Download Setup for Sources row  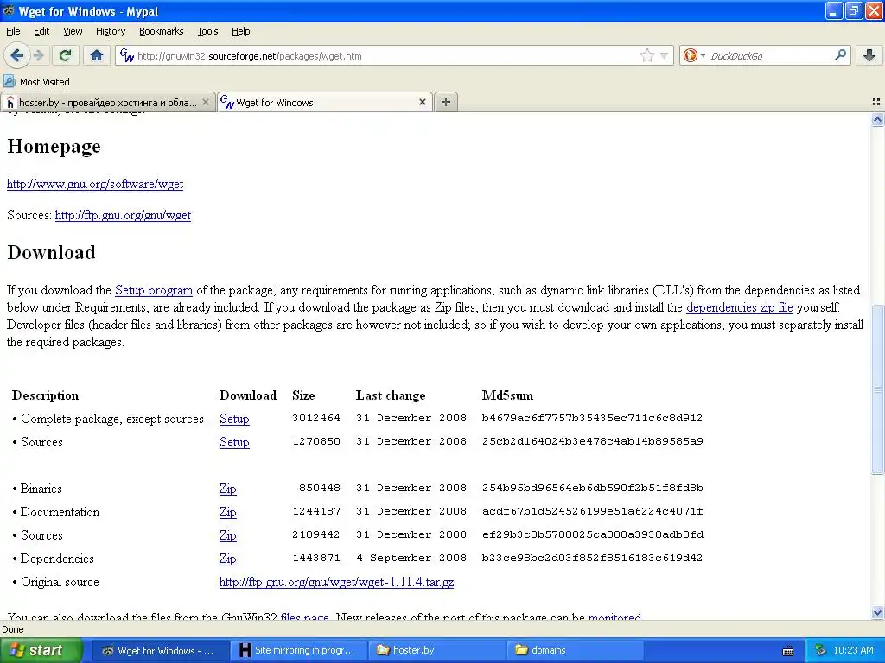[234, 442]
